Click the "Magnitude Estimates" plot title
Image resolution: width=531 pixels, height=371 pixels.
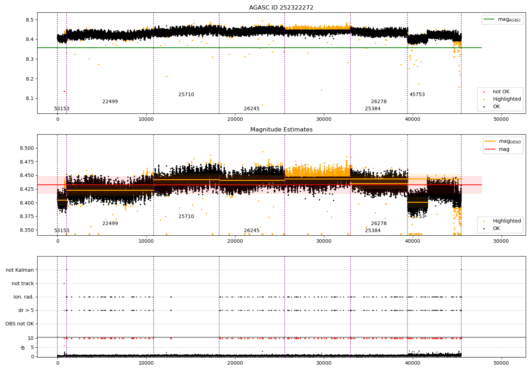coord(281,130)
